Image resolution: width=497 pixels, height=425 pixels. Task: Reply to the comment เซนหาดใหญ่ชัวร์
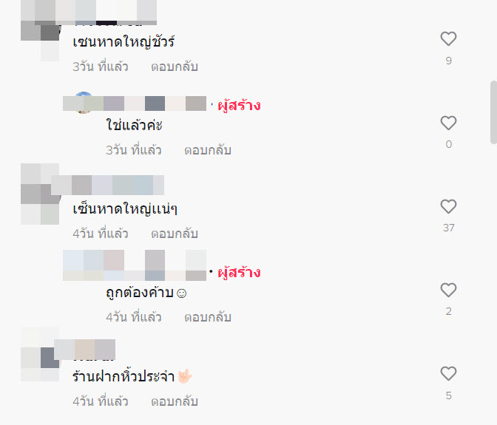(x=175, y=67)
